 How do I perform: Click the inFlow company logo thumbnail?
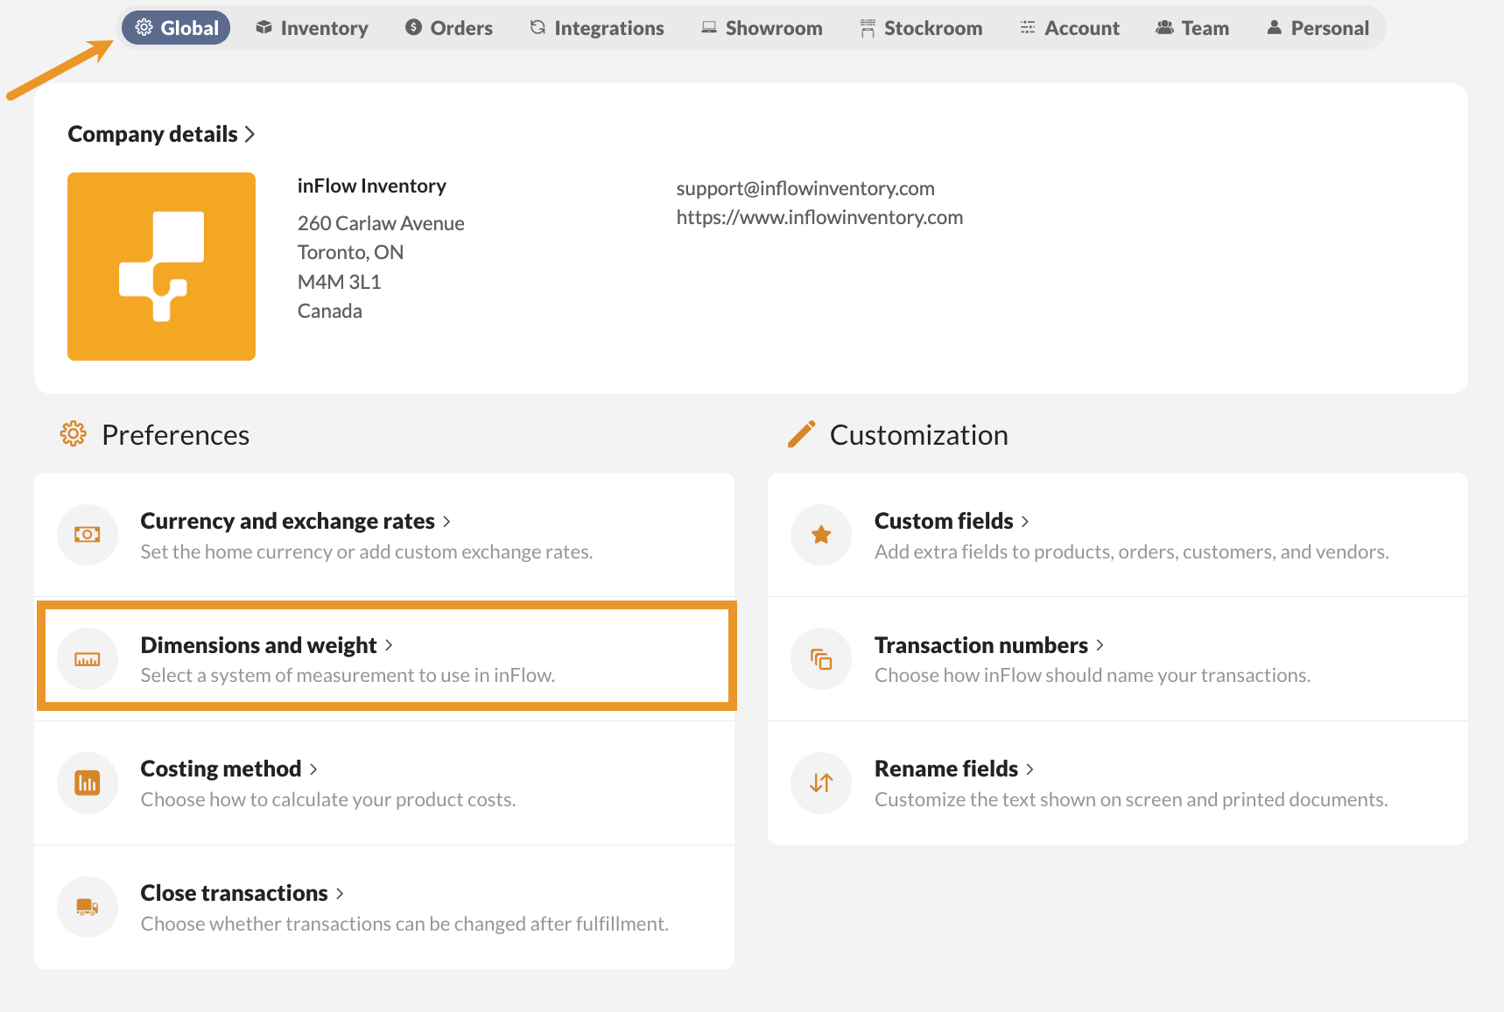162,267
